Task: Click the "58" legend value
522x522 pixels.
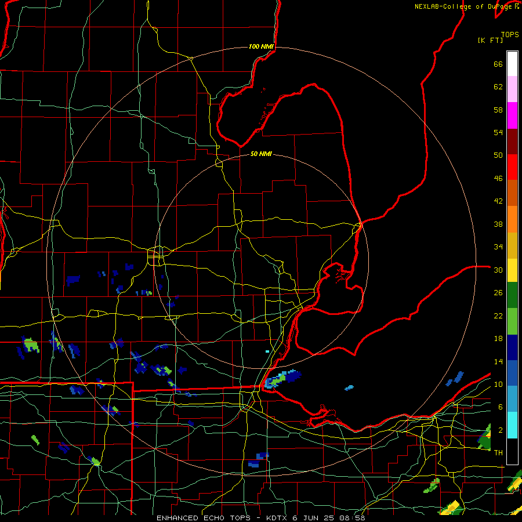Action: 498,110
